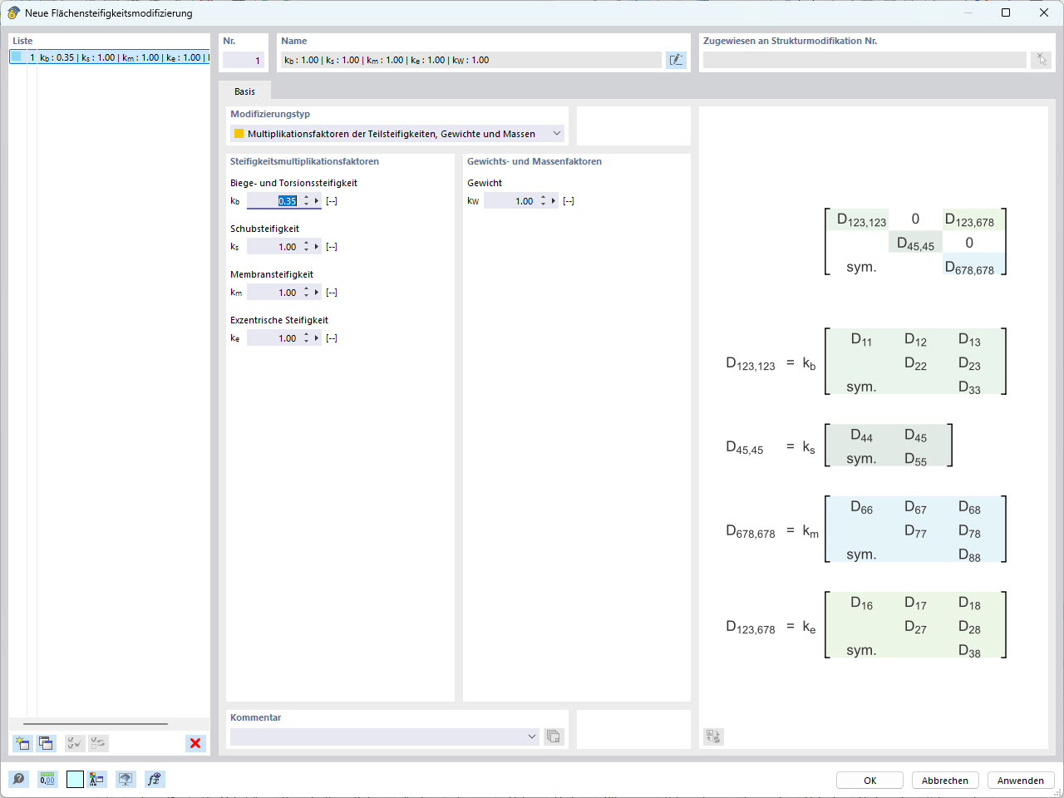
Task: Click the cyan color swatch in the status bar
Action: (73, 779)
